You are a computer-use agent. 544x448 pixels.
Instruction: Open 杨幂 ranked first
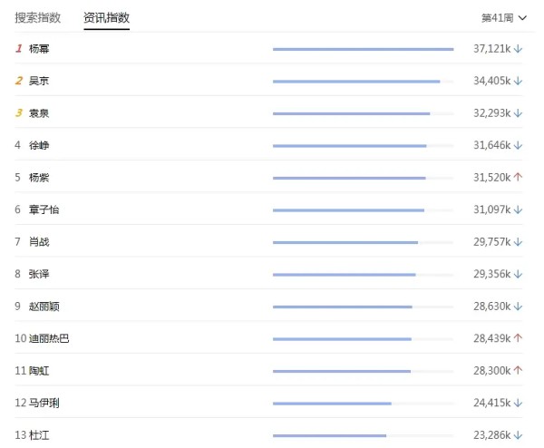[x=39, y=49]
